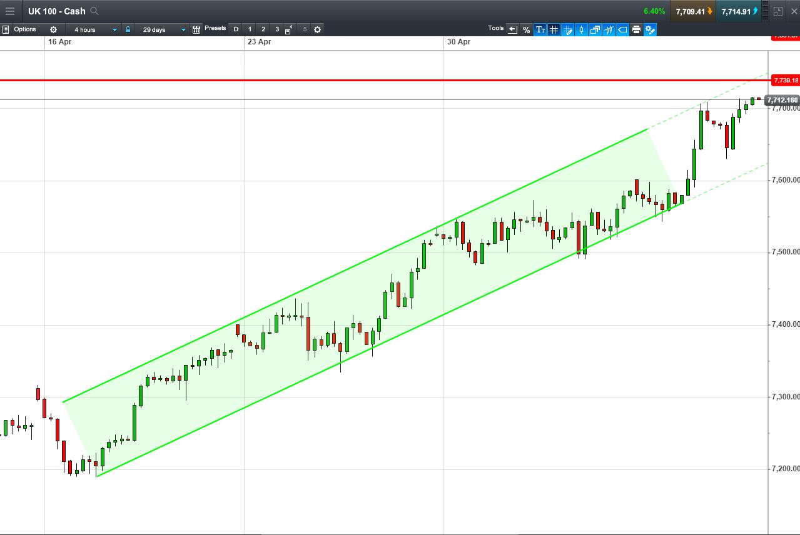Click the current price 7,712.160 label
Image resolution: width=800 pixels, height=535 pixels.
tap(782, 100)
